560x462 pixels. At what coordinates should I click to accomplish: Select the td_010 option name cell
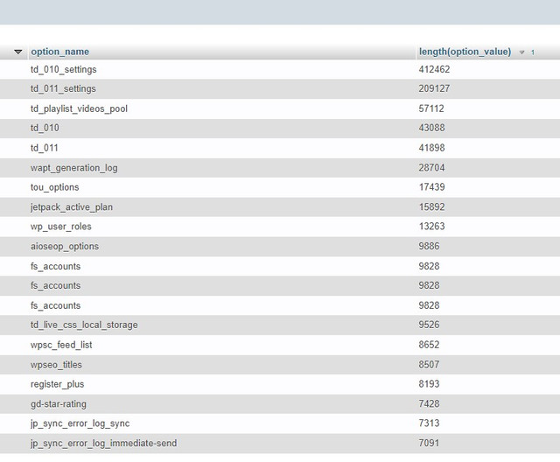pyautogui.click(x=45, y=128)
